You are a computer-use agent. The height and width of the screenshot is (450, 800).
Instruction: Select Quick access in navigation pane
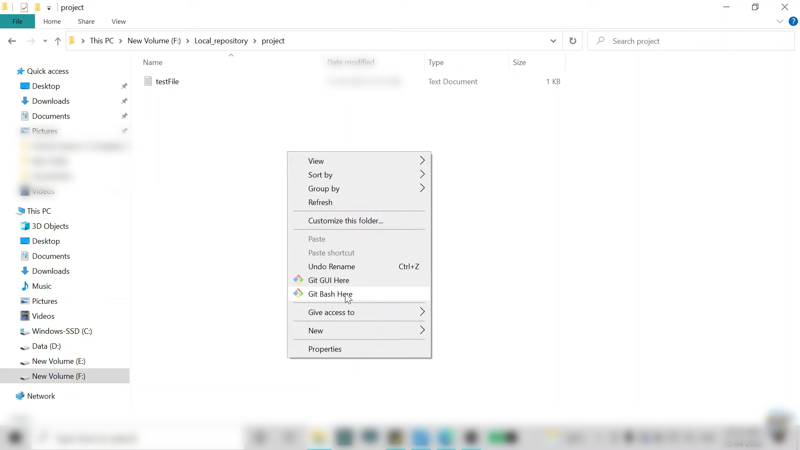pos(47,71)
